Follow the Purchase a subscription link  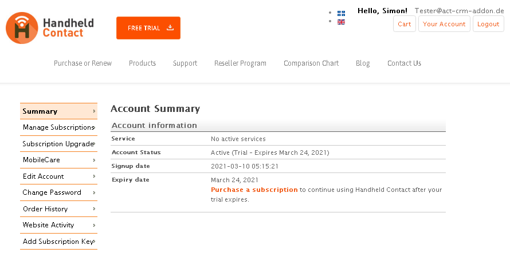[x=254, y=190]
